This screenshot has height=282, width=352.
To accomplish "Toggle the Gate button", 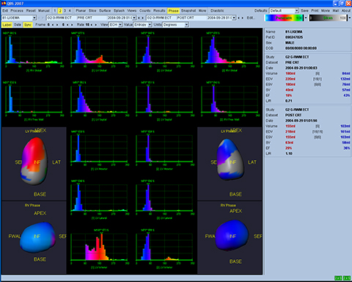I will click(x=18, y=25).
